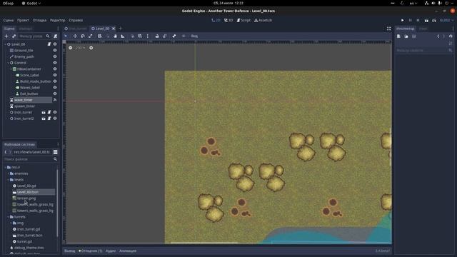Image resolution: width=457 pixels, height=257 pixels.
Task: Choose the Select mode arrow tool
Action: [x=66, y=36]
